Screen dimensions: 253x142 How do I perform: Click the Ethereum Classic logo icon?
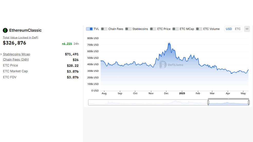(x=5, y=30)
